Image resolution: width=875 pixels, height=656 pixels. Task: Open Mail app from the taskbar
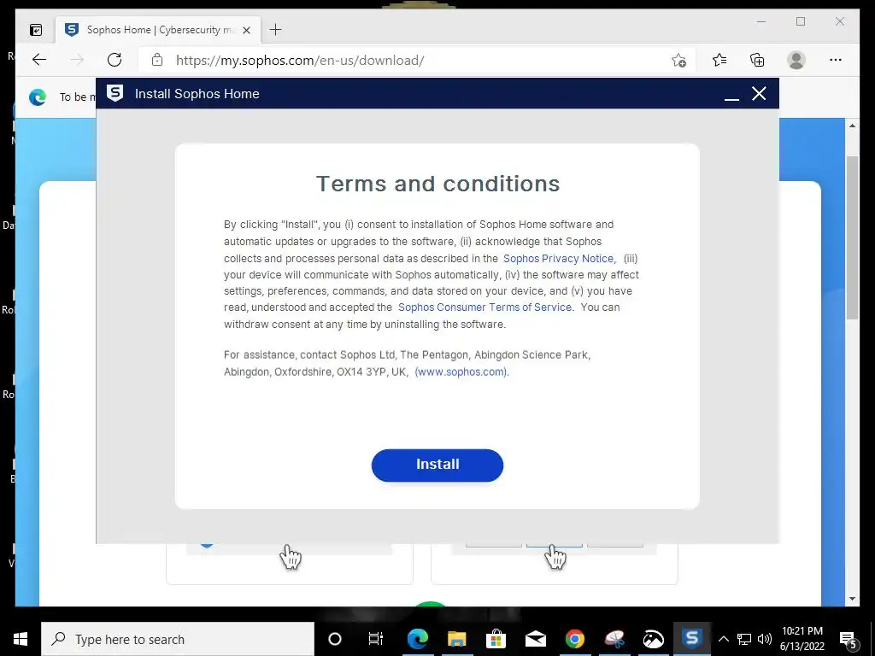point(535,639)
